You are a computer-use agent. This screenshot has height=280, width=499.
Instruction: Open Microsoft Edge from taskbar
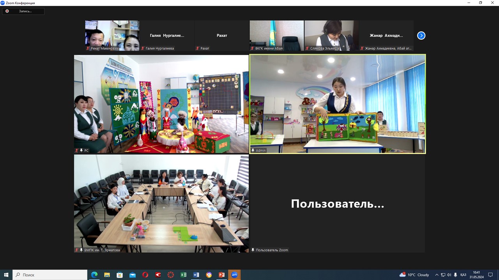click(94, 275)
